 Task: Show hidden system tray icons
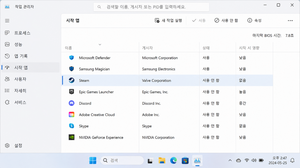230,160
